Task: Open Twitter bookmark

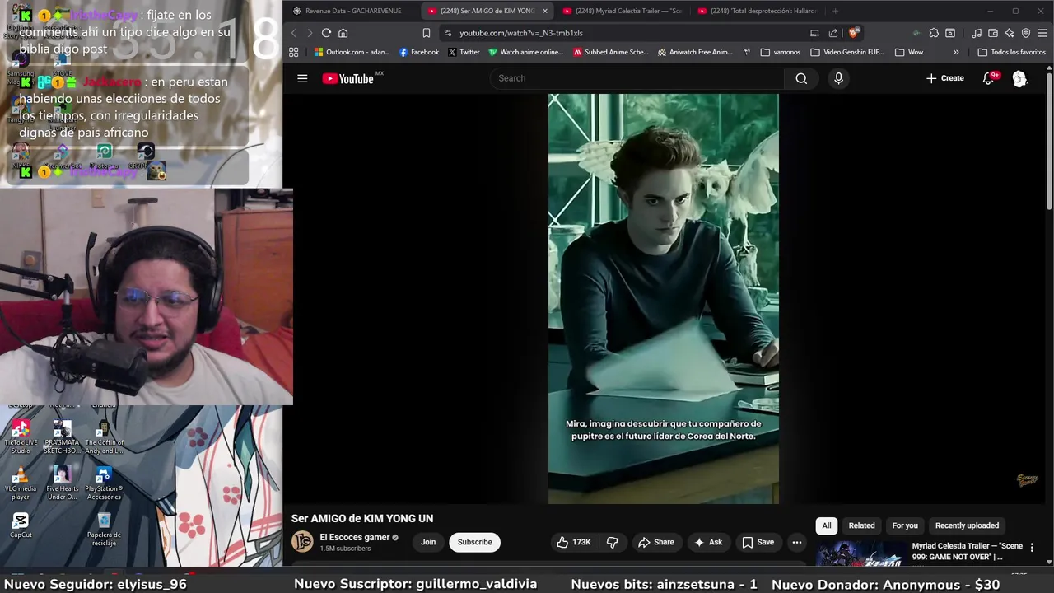Action: (464, 52)
